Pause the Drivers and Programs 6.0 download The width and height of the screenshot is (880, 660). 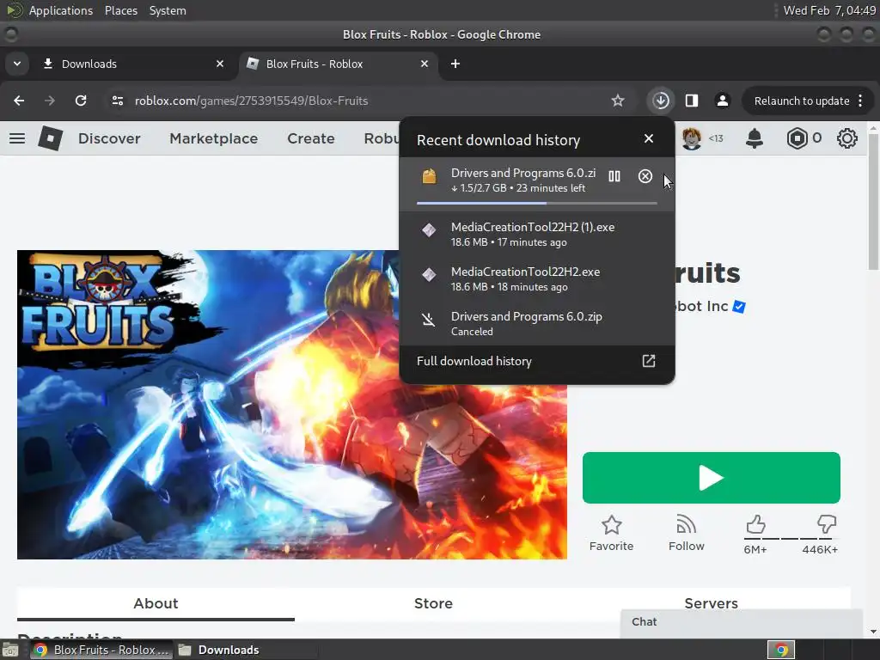[x=614, y=176]
